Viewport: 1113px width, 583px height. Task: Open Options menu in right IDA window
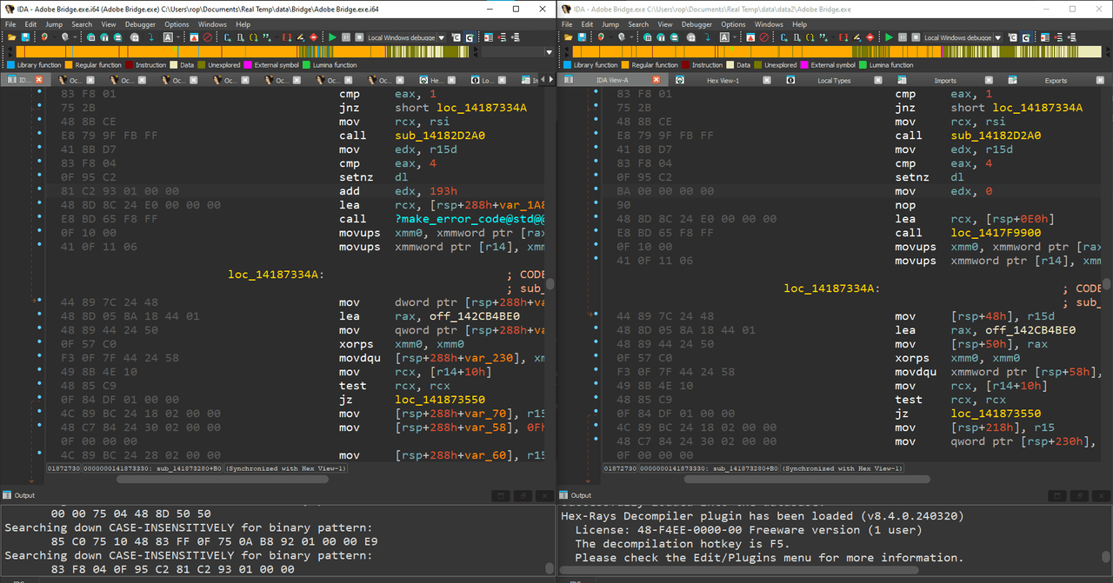[x=733, y=24]
